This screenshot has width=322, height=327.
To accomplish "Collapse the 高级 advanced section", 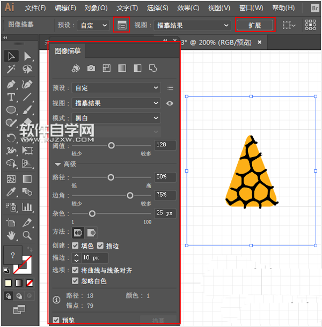I will point(57,165).
